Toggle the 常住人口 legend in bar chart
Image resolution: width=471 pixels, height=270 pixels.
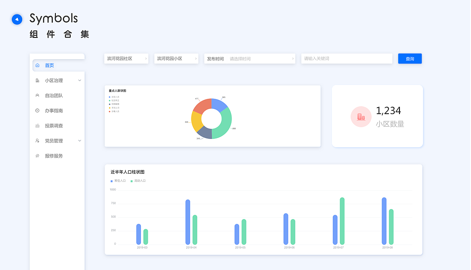tap(118, 181)
